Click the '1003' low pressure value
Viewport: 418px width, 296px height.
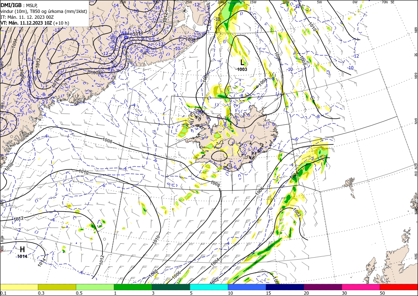242,69
